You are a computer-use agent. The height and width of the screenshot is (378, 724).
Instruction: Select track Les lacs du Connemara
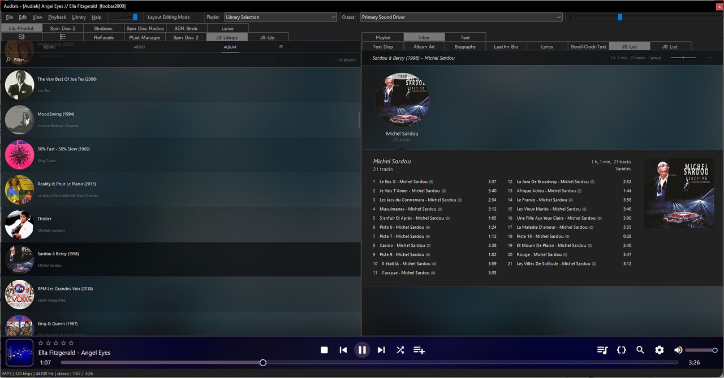tap(434, 200)
